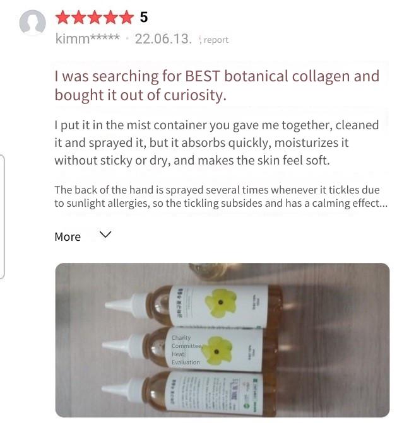Expand the review using the down chevron
Screen dimensions: 409x423
click(x=105, y=234)
